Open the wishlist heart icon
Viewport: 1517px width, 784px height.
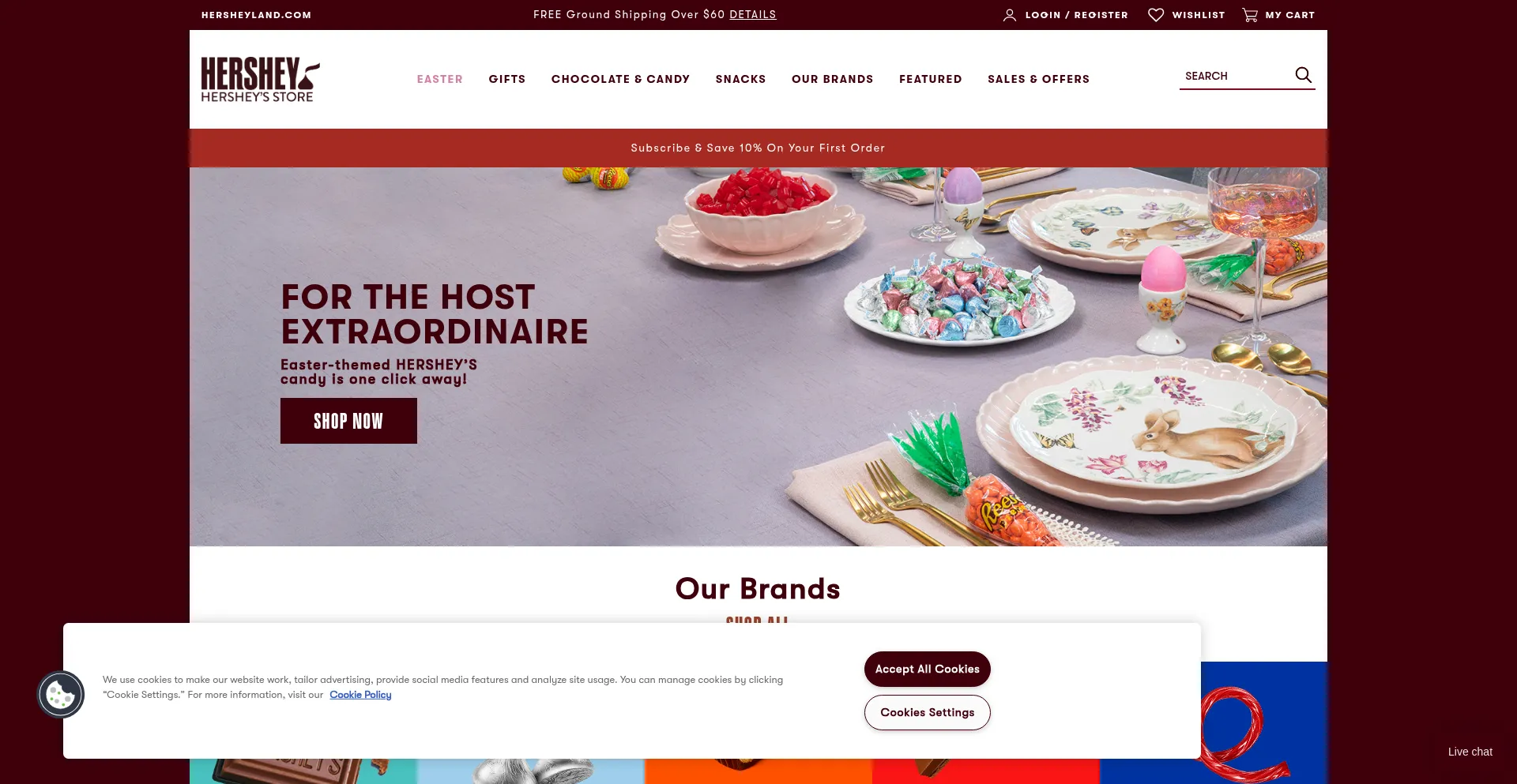pos(1156,15)
